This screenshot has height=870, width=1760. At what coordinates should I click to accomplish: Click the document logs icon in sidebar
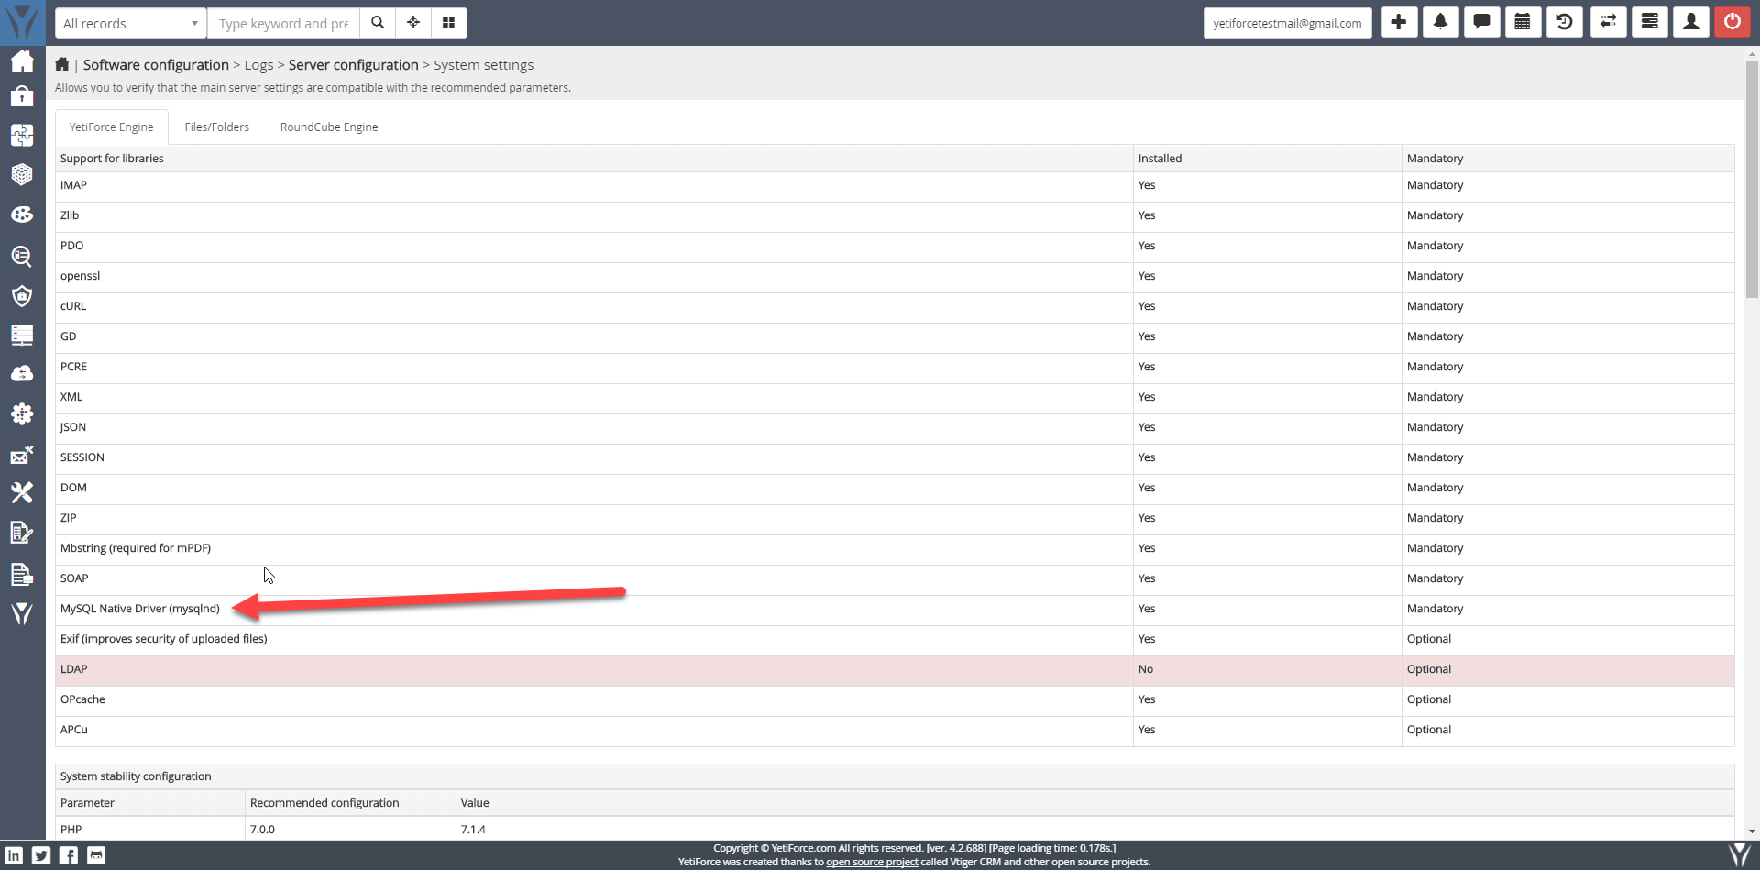(22, 574)
